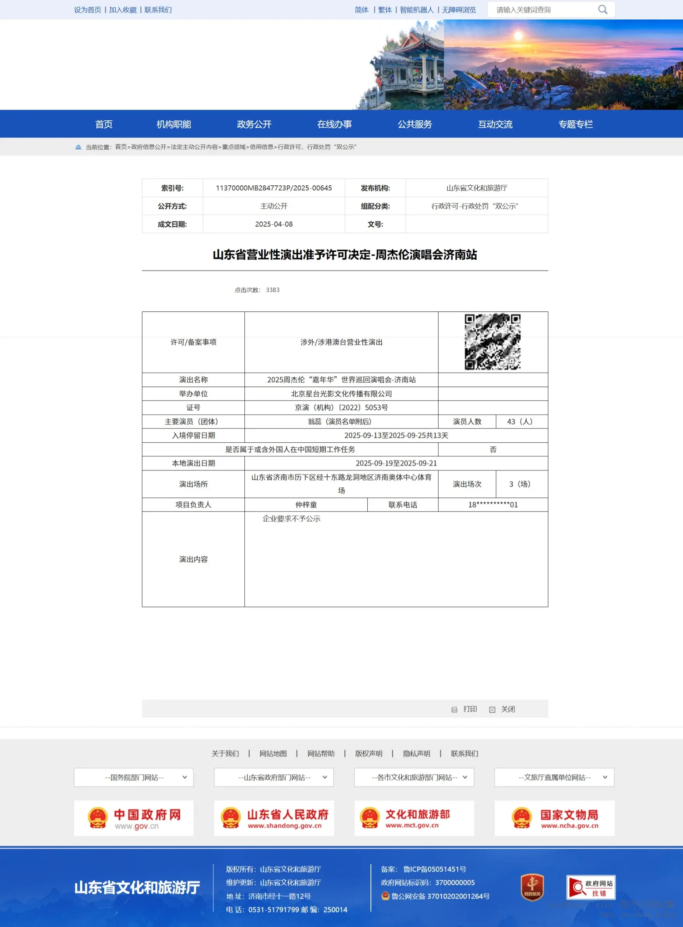Open the 机构职能 navigation tab
The image size is (683, 927).
point(174,124)
